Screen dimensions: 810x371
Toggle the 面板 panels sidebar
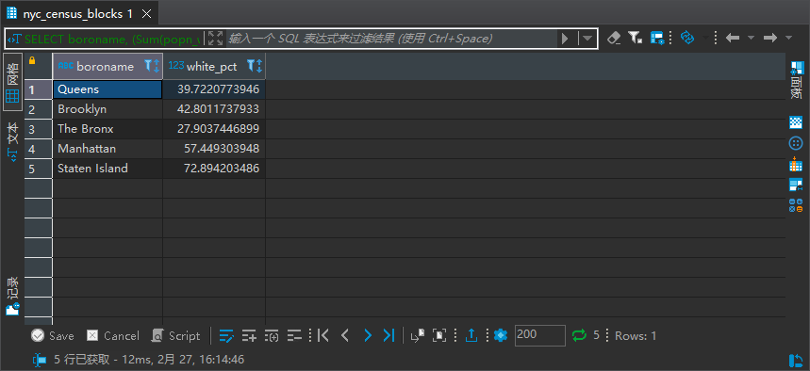pos(796,80)
